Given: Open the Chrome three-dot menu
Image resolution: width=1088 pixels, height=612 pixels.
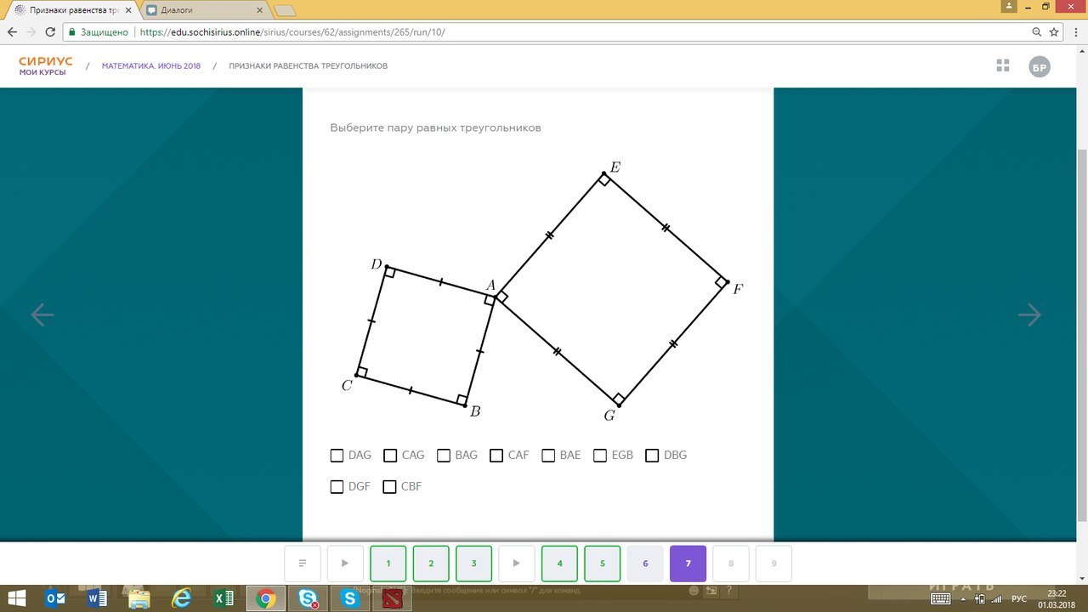Looking at the screenshot, I should coord(1075,32).
